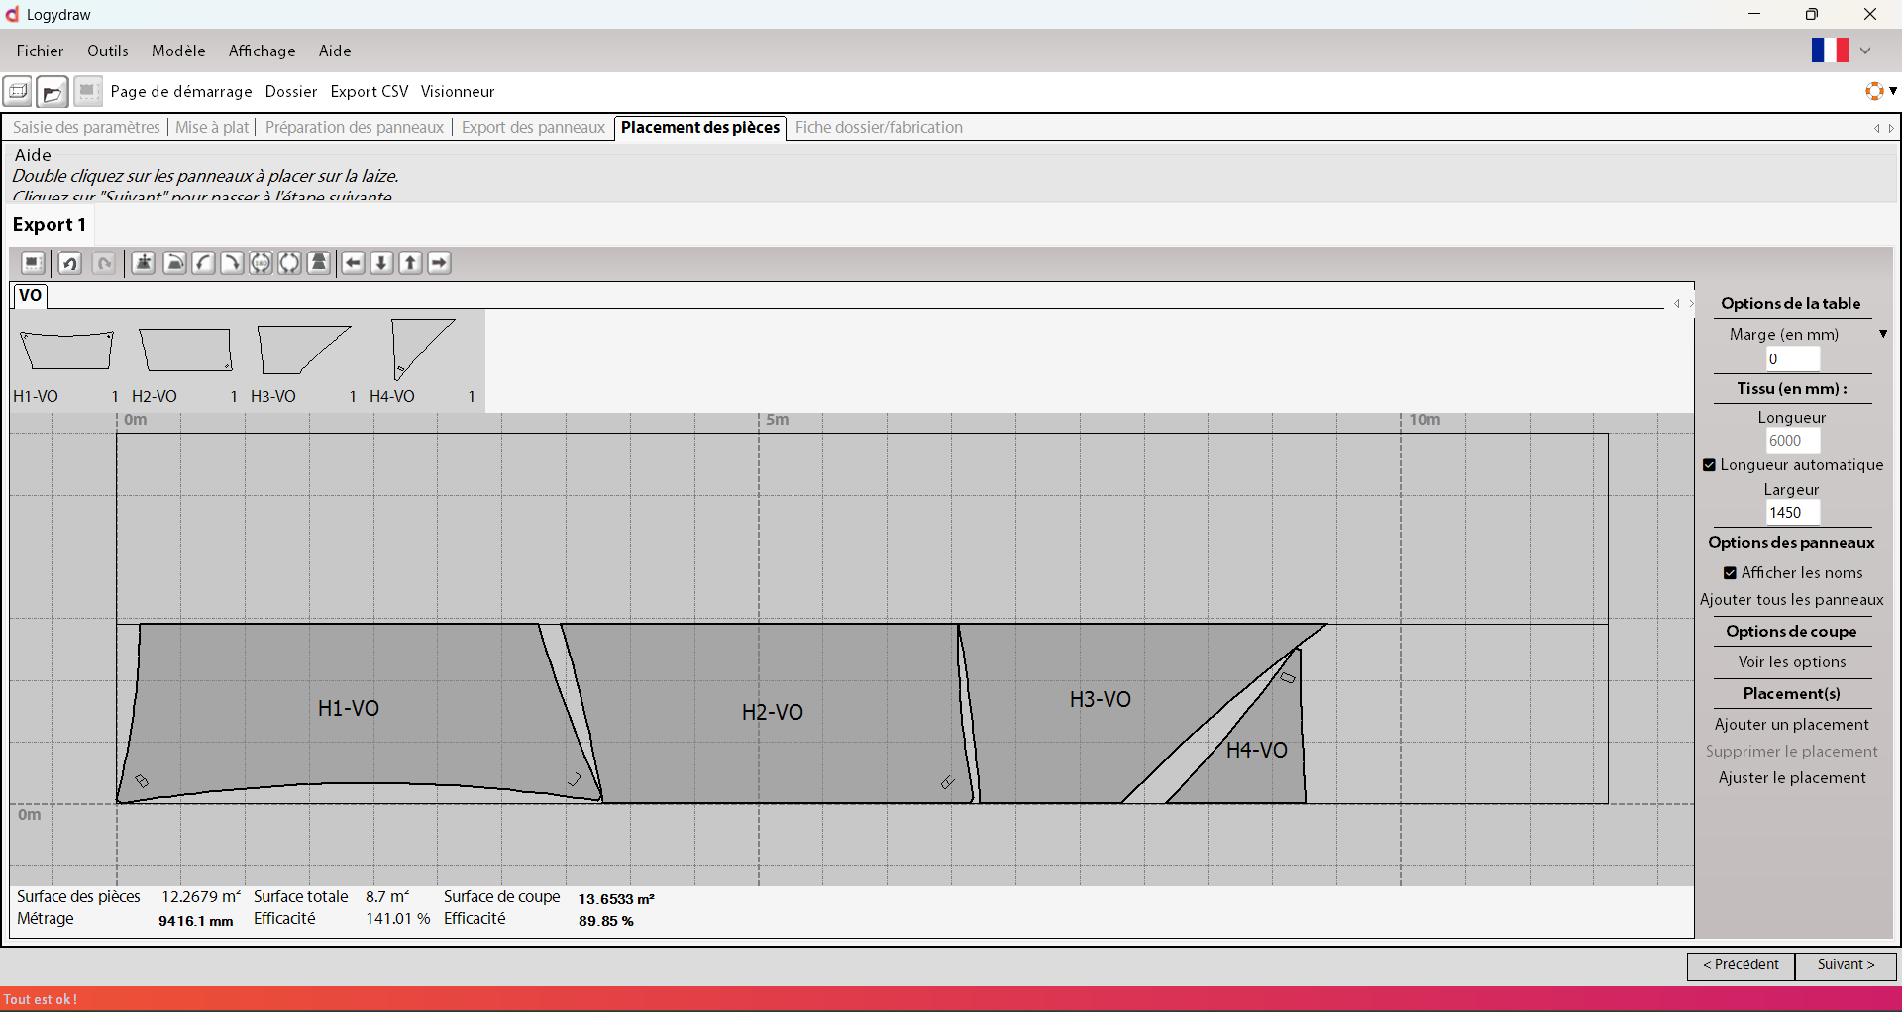Screen dimensions: 1902x1012
Task: Click the panel list scroll-left arrow
Action: point(1676,304)
